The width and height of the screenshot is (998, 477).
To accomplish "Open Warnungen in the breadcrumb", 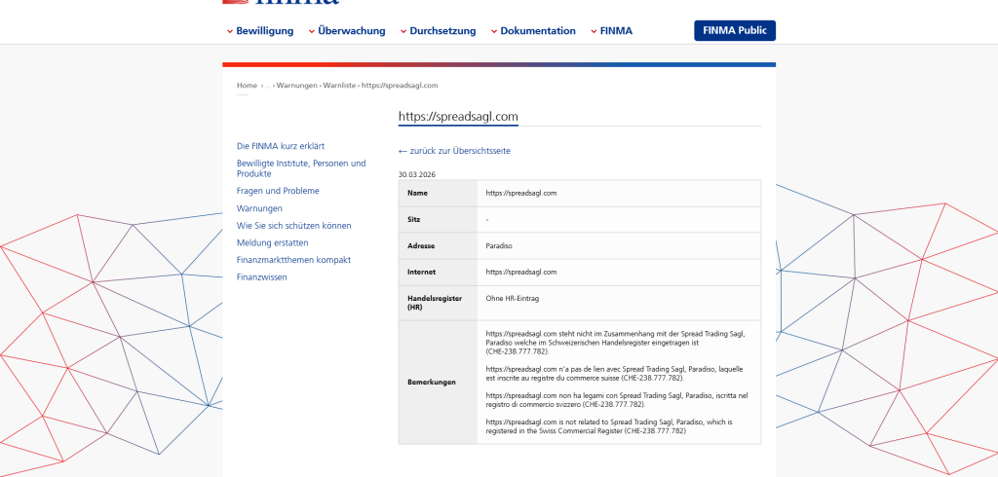I will [296, 86].
